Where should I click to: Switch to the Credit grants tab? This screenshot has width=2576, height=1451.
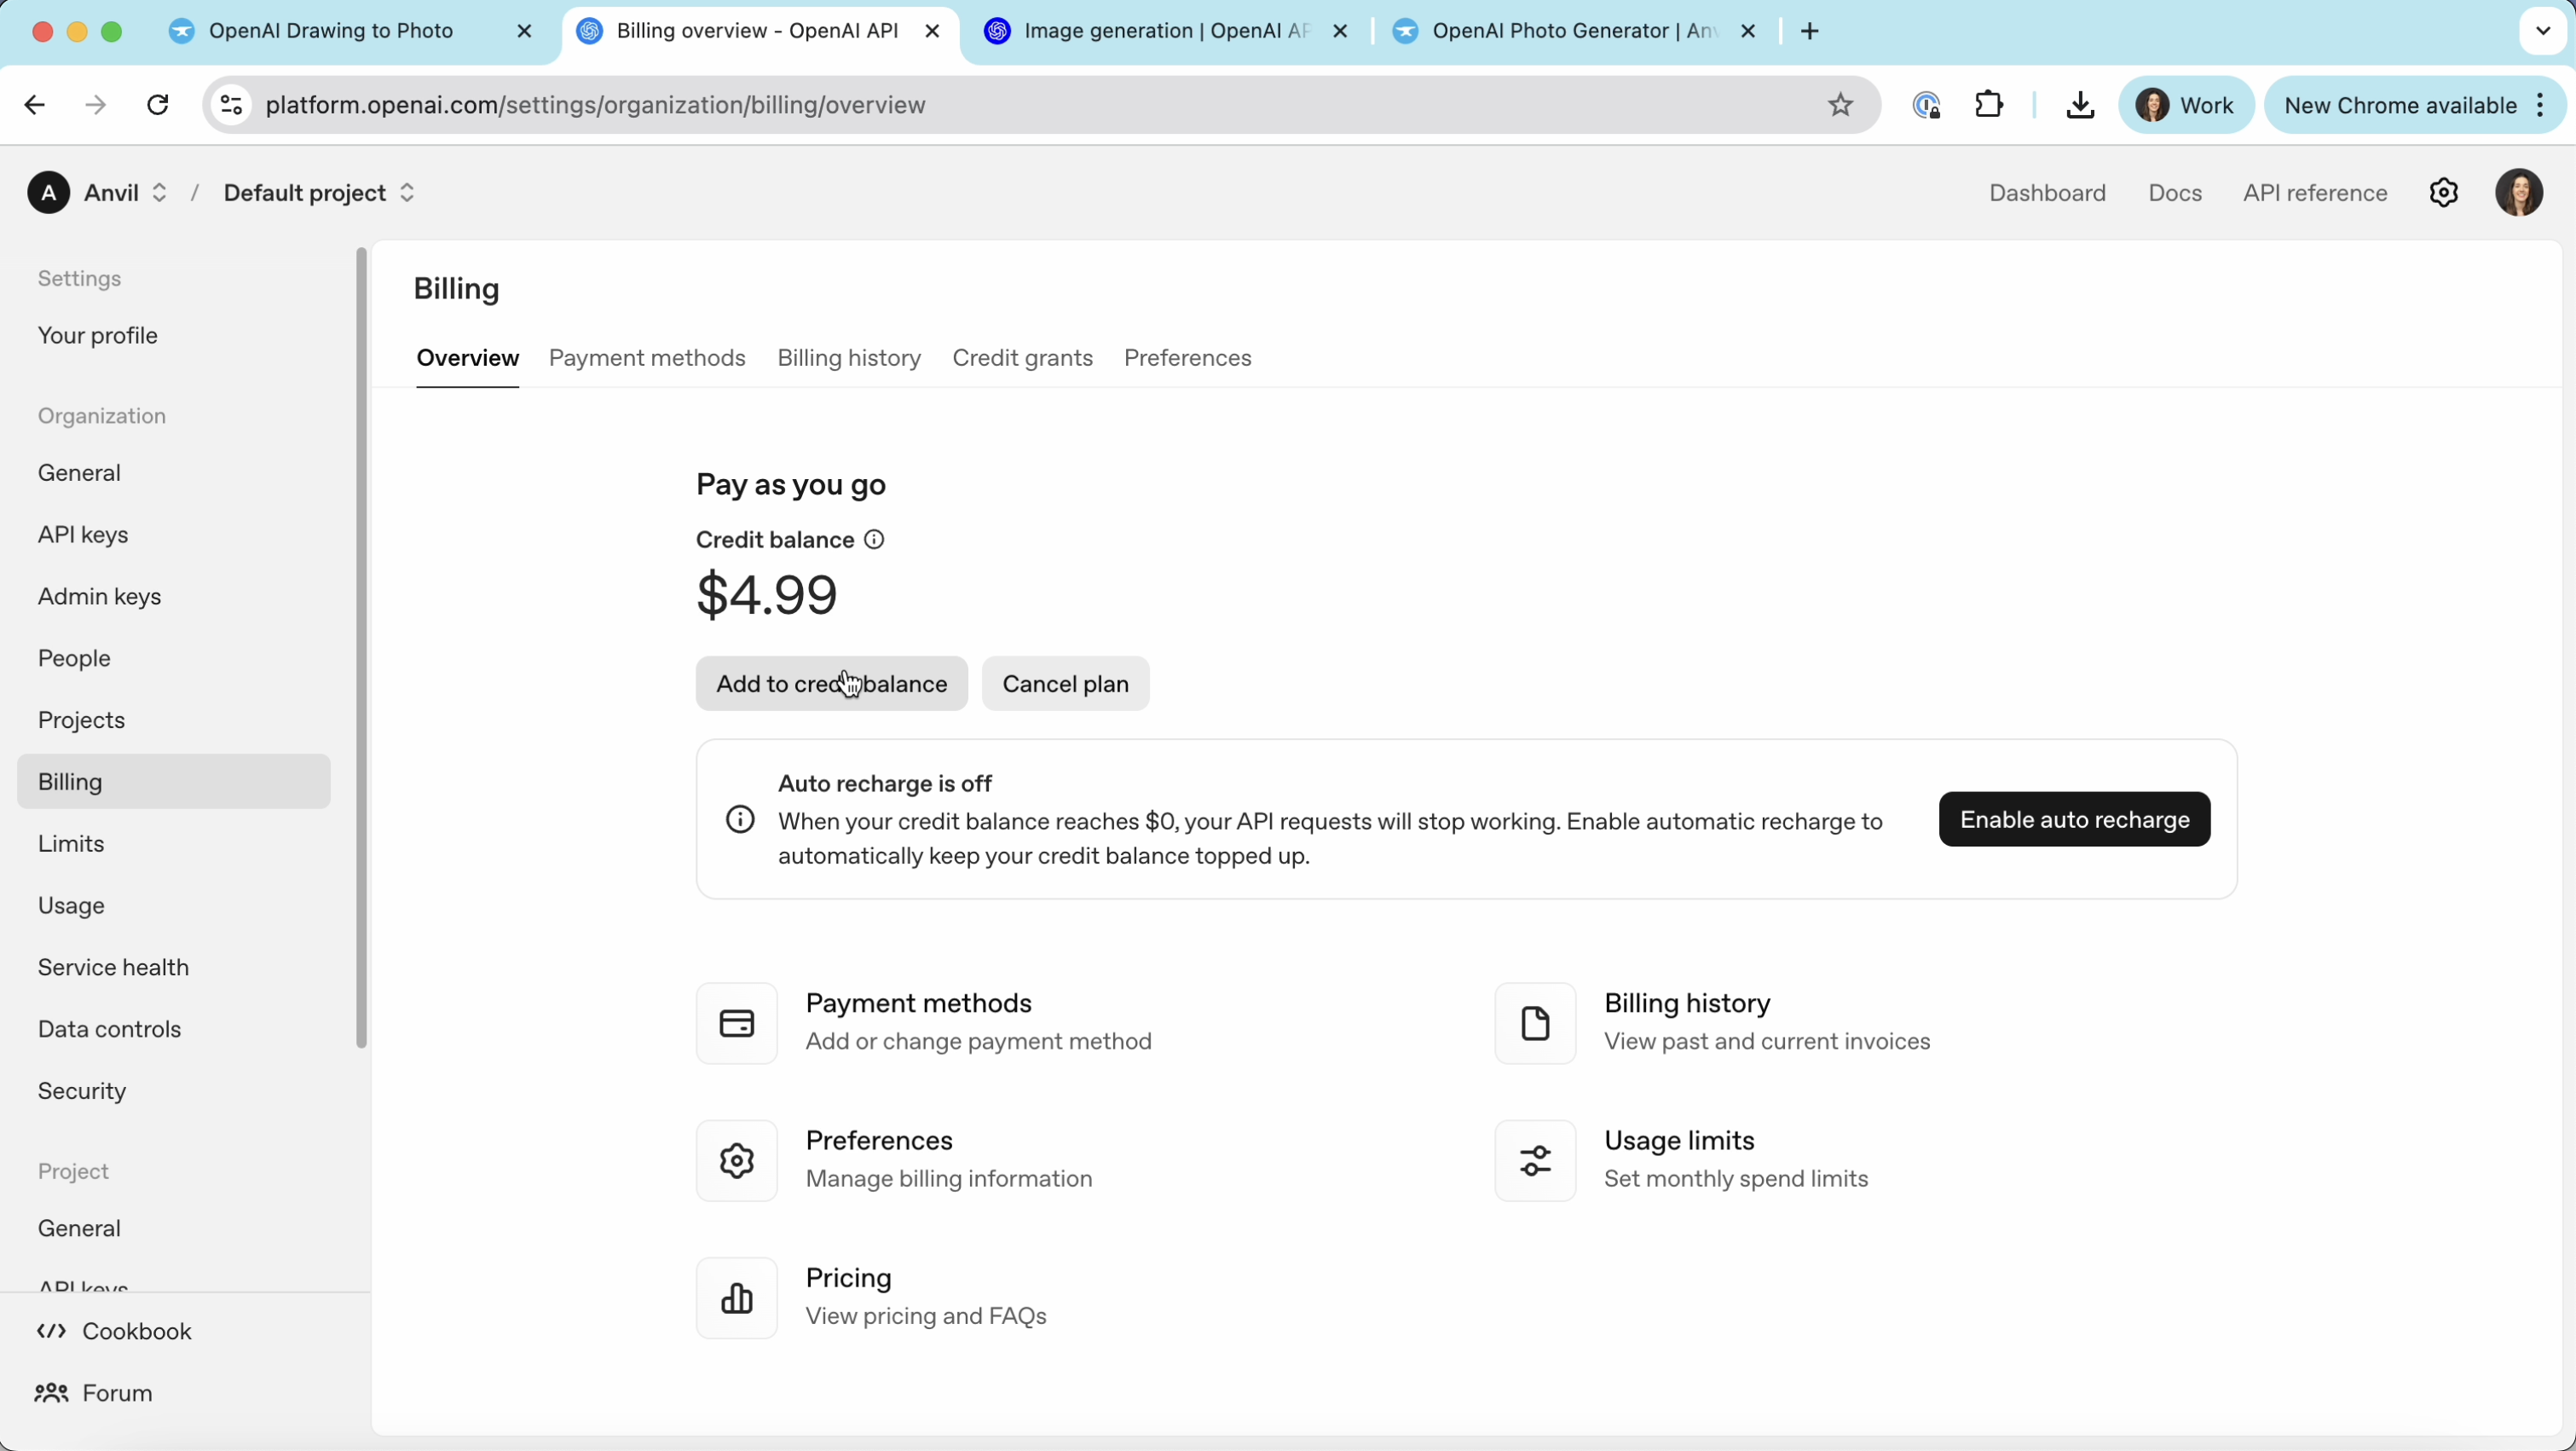pyautogui.click(x=1022, y=359)
